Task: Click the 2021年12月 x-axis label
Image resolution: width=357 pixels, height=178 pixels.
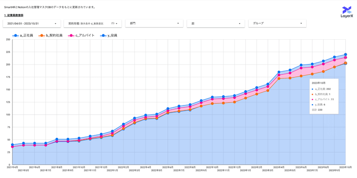Action: [101, 167]
